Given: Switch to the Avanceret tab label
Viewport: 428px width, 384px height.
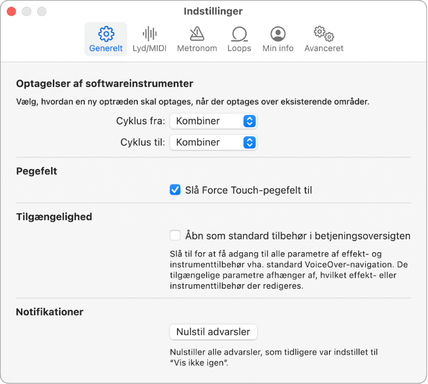Looking at the screenshot, I should 324,48.
